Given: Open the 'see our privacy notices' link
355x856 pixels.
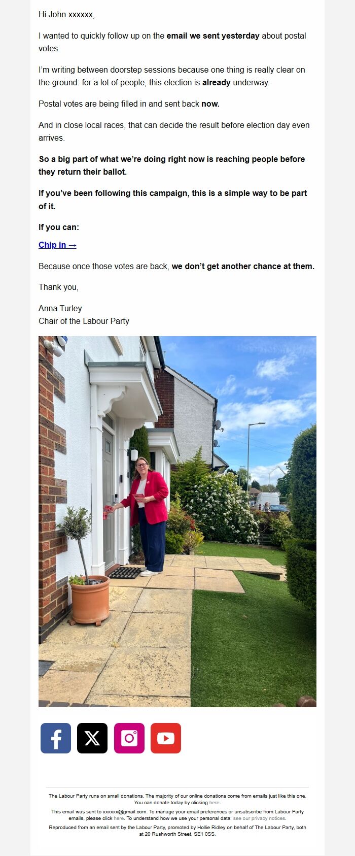Looking at the screenshot, I should [259, 818].
